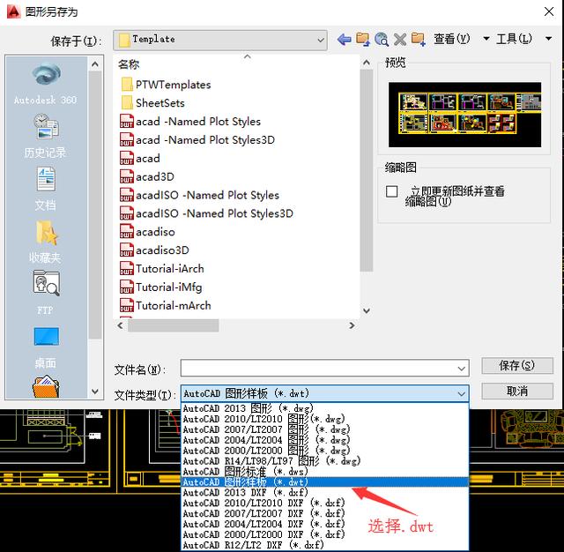Open the 查看(V) dropdown arrow
Screen dimensions: 564x552
click(x=486, y=39)
